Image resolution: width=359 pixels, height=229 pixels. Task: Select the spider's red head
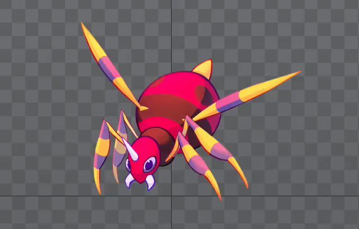(x=142, y=159)
